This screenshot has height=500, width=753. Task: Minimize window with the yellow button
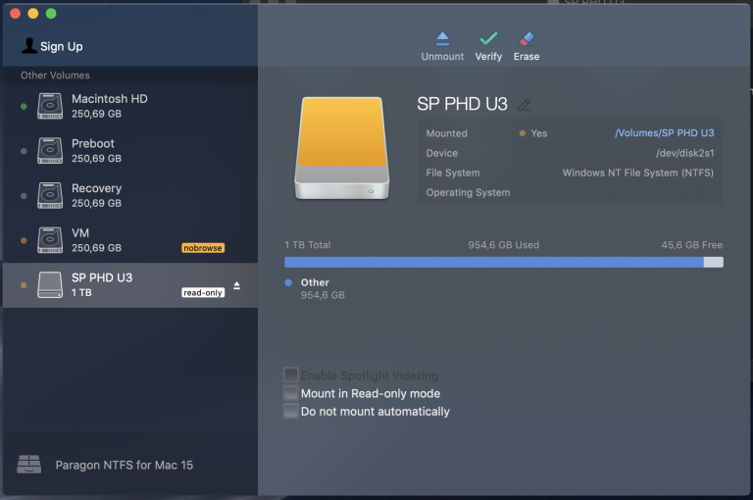click(33, 14)
